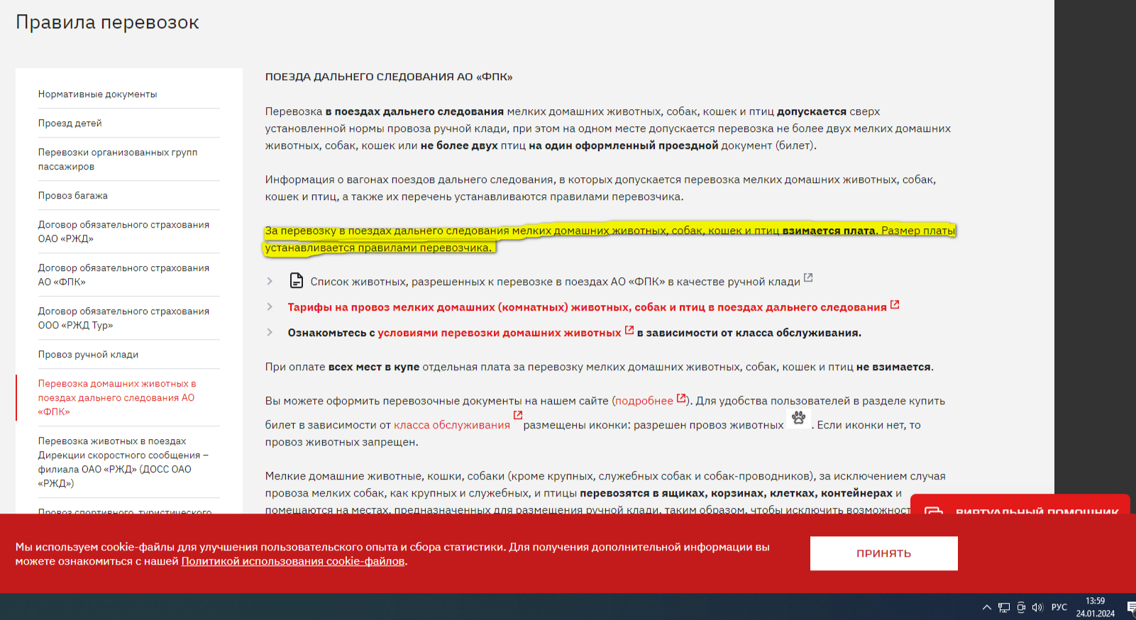The image size is (1136, 620).
Task: Open 'Договор обязательного страхования АО «ФПК»'
Action: click(x=123, y=275)
